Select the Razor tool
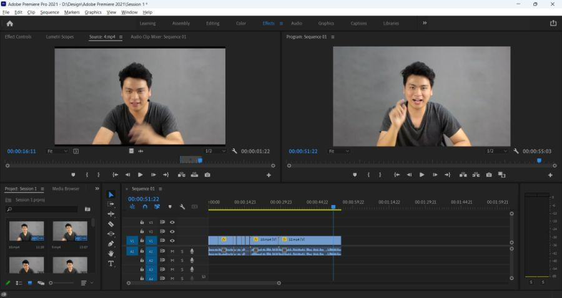562x298 pixels. pos(111,224)
